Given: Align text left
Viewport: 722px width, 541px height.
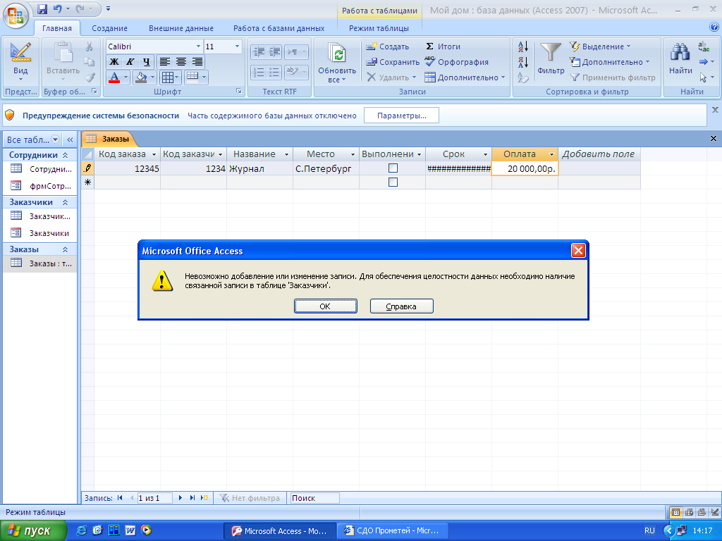Looking at the screenshot, I should pos(165,62).
